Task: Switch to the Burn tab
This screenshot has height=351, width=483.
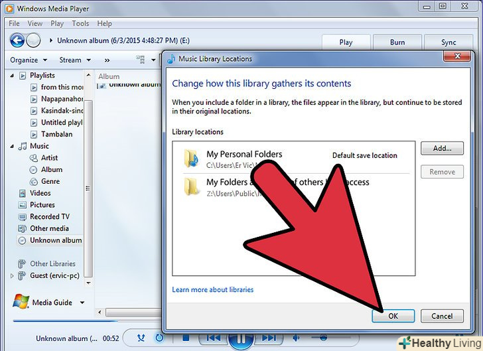Action: point(397,42)
